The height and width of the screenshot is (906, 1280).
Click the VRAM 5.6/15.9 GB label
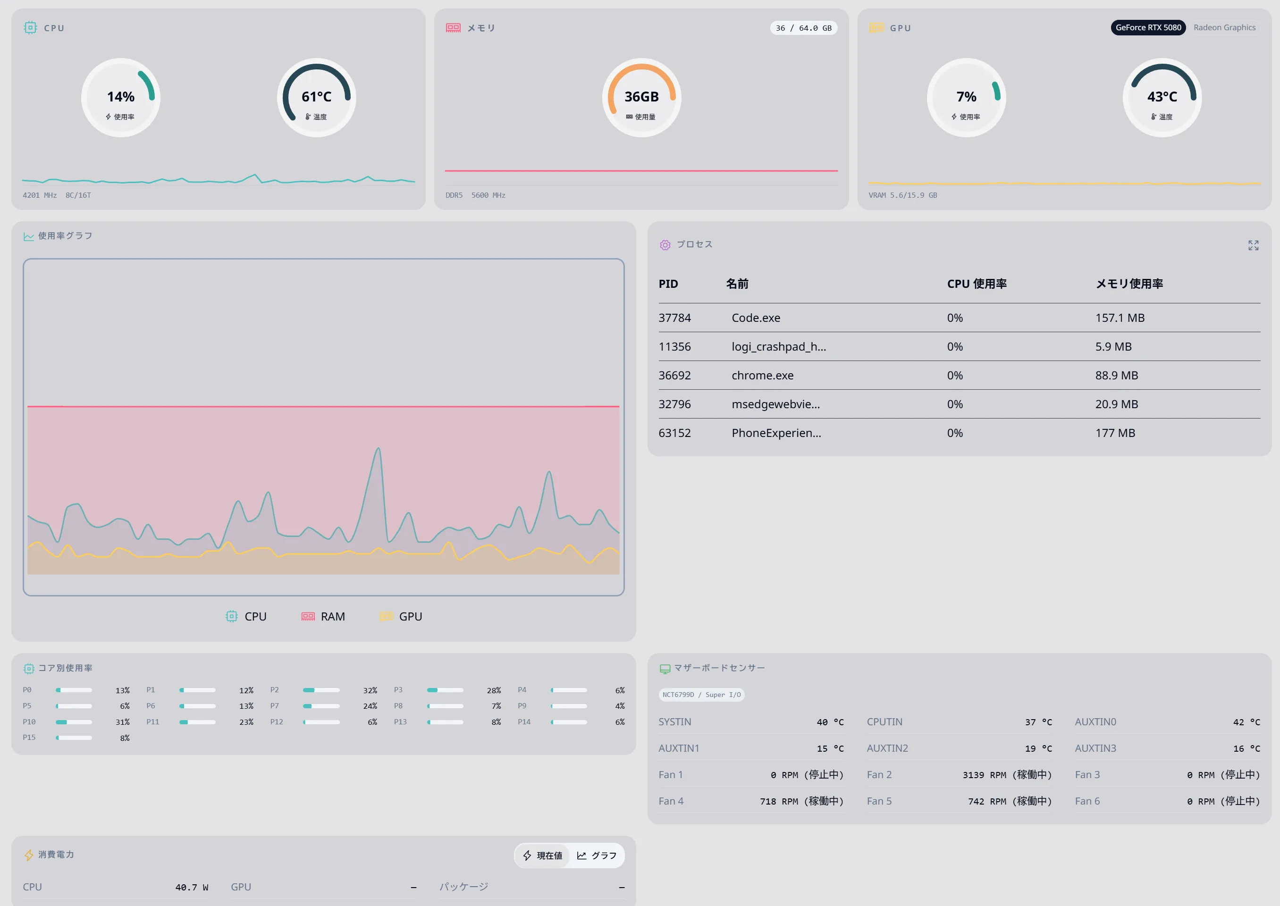click(x=902, y=195)
